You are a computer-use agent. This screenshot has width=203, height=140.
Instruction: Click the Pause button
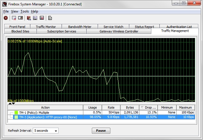101,130
